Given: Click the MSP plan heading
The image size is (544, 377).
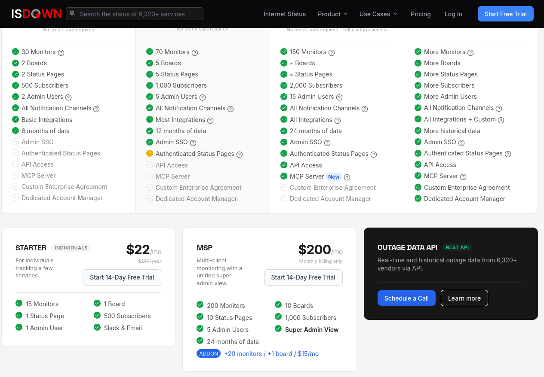Looking at the screenshot, I should (204, 248).
